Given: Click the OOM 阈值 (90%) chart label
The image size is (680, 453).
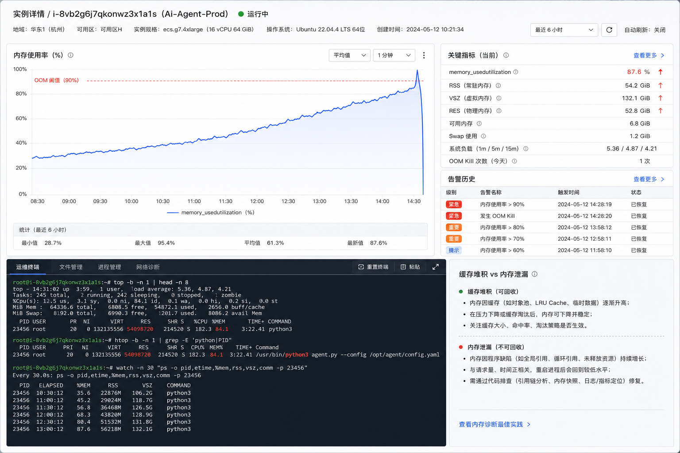Looking at the screenshot, I should (x=57, y=80).
